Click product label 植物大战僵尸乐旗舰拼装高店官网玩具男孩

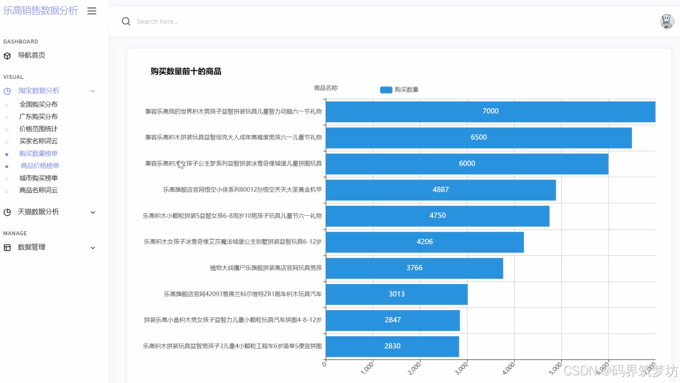[x=266, y=268]
